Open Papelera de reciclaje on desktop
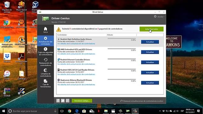 (7, 7)
